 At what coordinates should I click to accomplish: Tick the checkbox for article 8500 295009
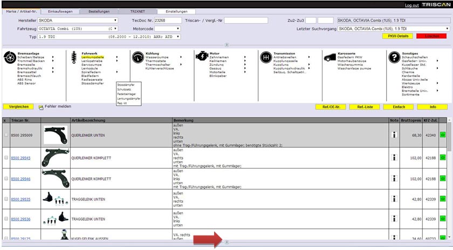click(x=6, y=135)
